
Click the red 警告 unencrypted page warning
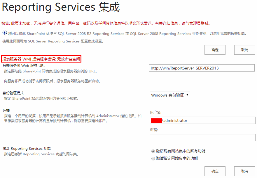(x=106, y=23)
